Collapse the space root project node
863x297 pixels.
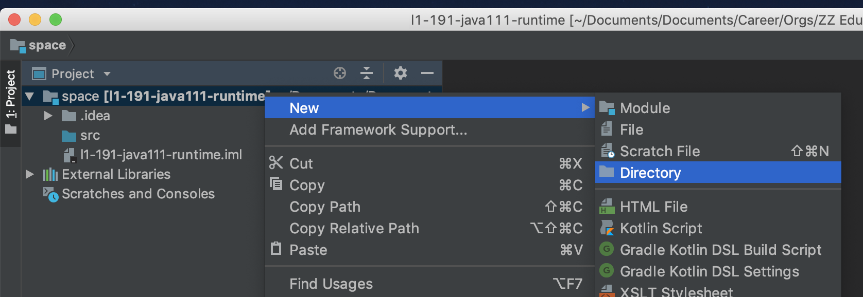[29, 96]
